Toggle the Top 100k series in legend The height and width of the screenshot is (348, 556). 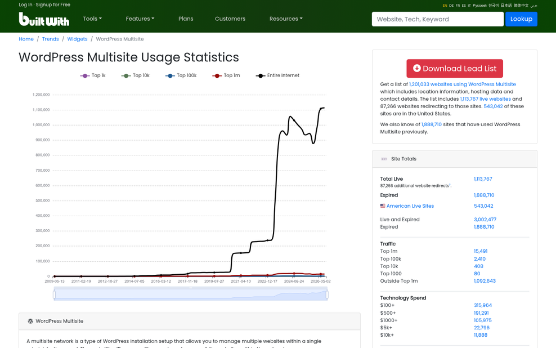pos(181,75)
